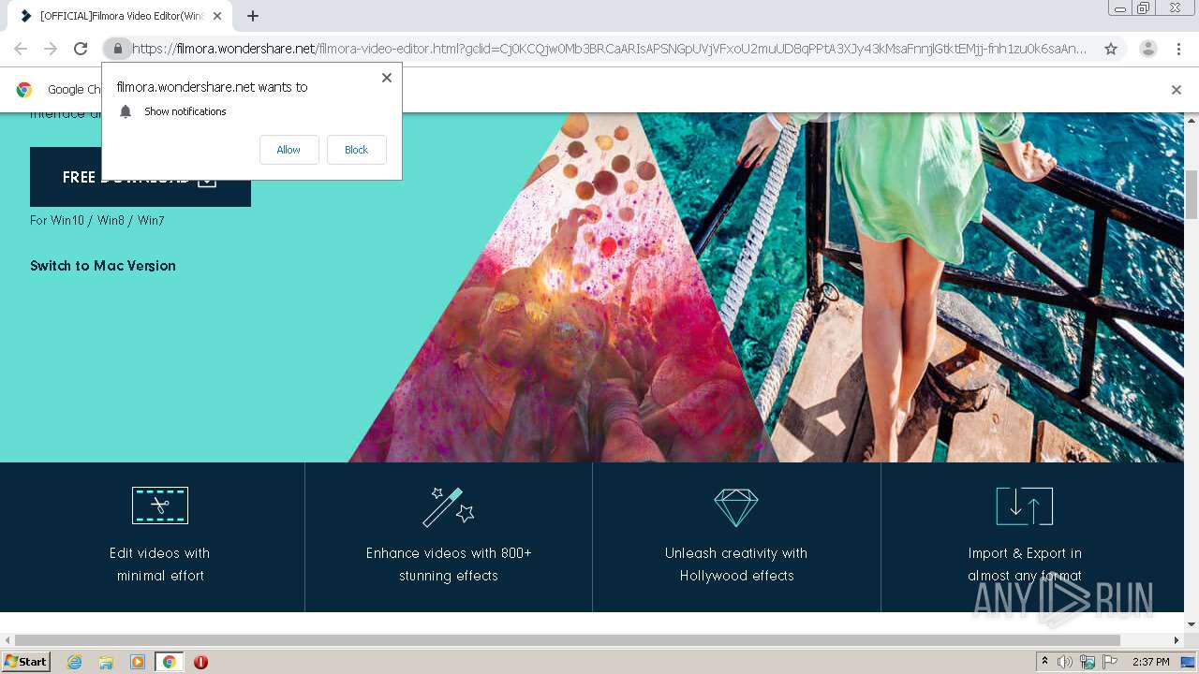Click the Back navigation arrow
Screen dimensions: 1199x674
click(21, 49)
